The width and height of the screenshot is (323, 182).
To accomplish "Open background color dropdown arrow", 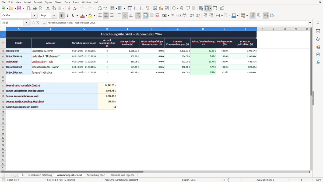I will 94,16.
